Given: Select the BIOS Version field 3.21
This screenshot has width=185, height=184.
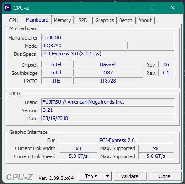Looking at the screenshot, I should (x=108, y=110).
